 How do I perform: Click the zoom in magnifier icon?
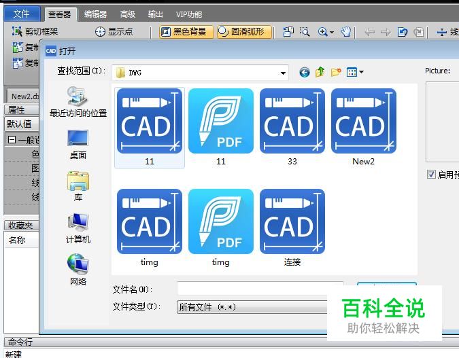tap(322, 31)
